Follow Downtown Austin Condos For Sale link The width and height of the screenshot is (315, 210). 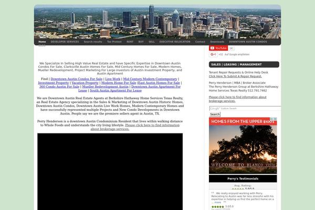(76, 79)
